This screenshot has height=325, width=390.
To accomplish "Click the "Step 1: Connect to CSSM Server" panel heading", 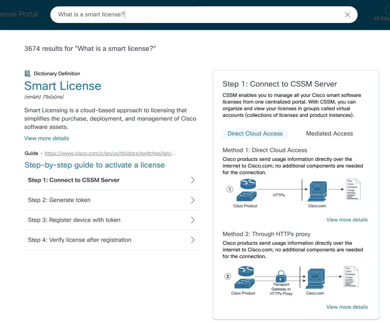I will 280,84.
